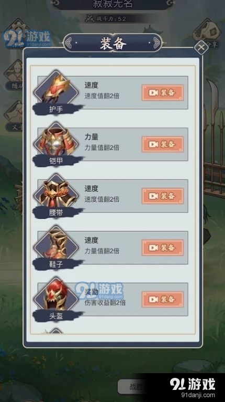Equip the 护手 via 装备 button
225x402 pixels.
163,92
